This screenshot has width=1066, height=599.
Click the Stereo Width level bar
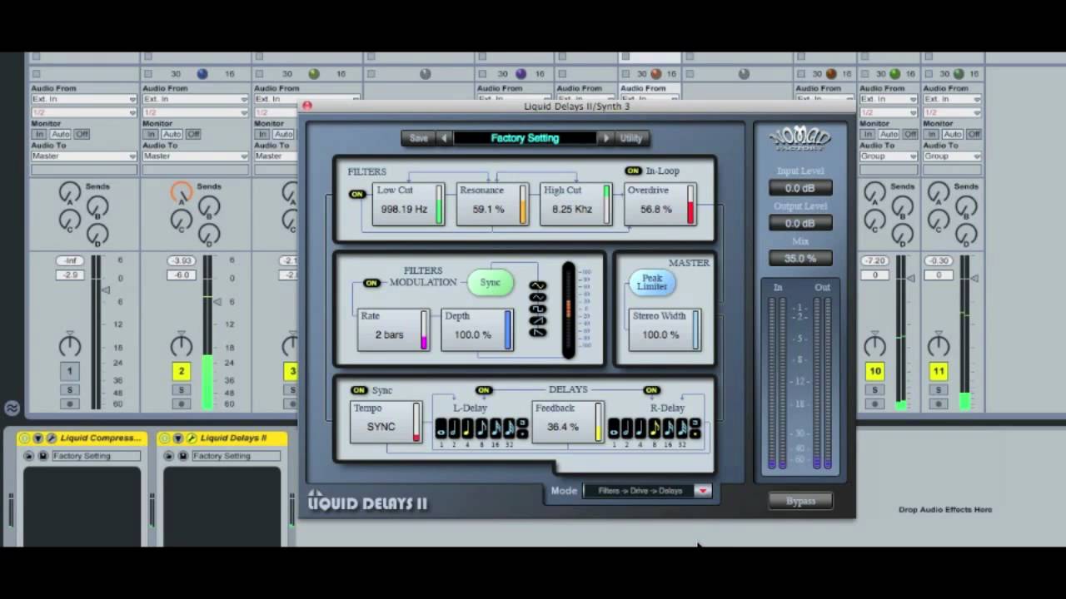pos(695,329)
